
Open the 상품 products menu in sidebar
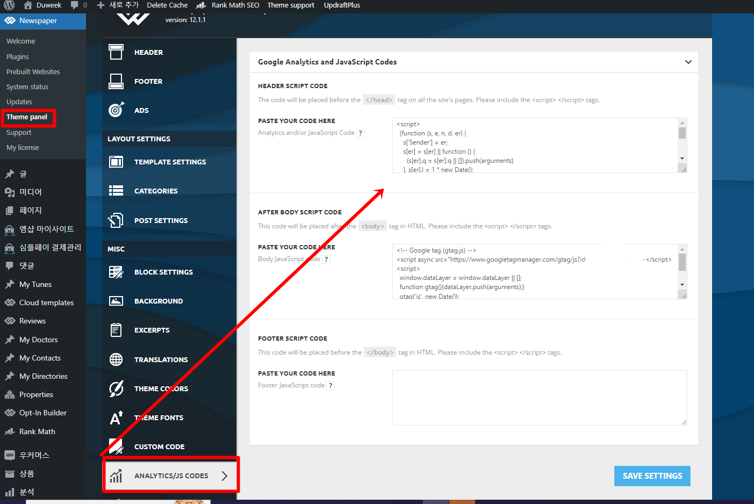(x=43, y=473)
